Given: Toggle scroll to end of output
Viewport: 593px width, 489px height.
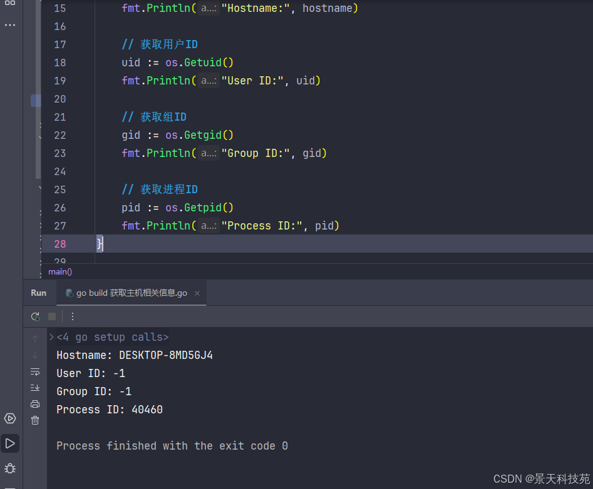Looking at the screenshot, I should tap(35, 388).
